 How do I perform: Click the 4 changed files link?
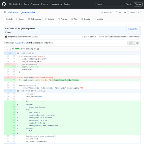pos(19,43)
